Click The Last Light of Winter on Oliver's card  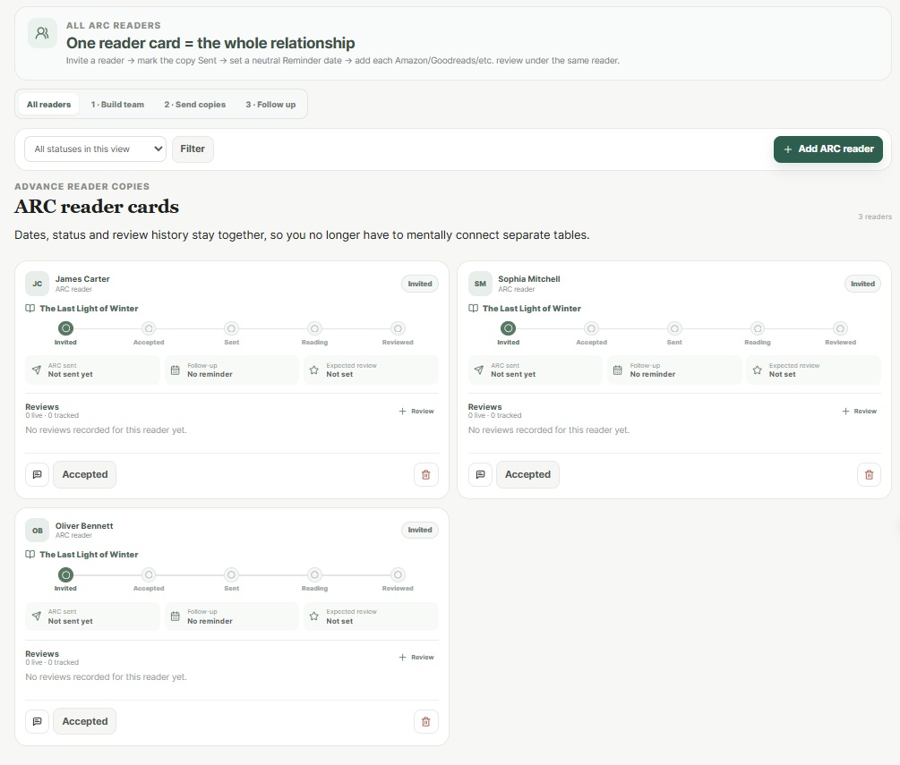(x=89, y=555)
